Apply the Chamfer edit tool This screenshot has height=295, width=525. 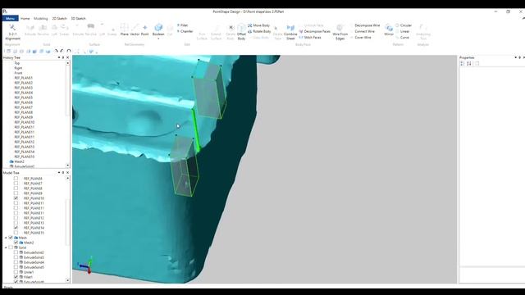pyautogui.click(x=185, y=31)
